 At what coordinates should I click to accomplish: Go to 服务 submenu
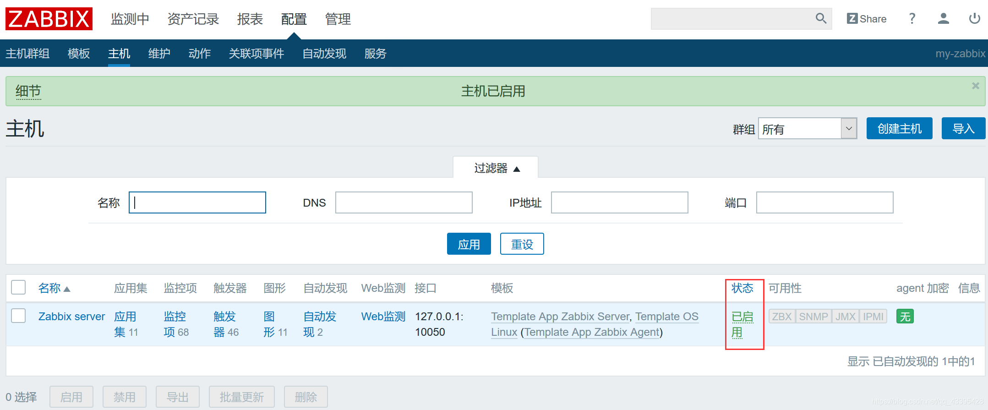point(376,54)
